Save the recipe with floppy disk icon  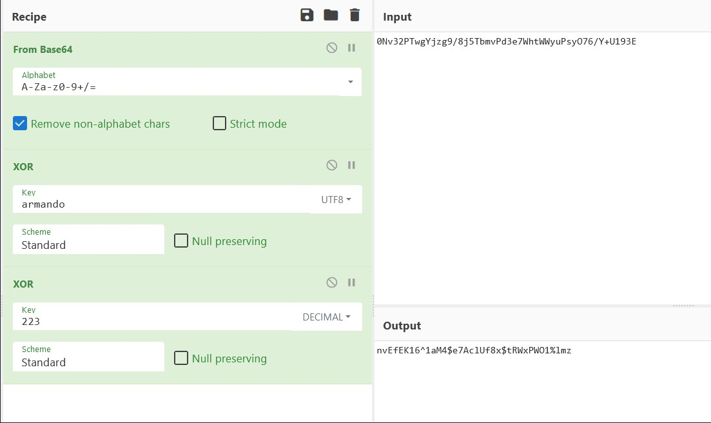pyautogui.click(x=307, y=15)
